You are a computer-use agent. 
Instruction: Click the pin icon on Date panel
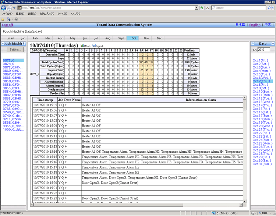click(253, 43)
